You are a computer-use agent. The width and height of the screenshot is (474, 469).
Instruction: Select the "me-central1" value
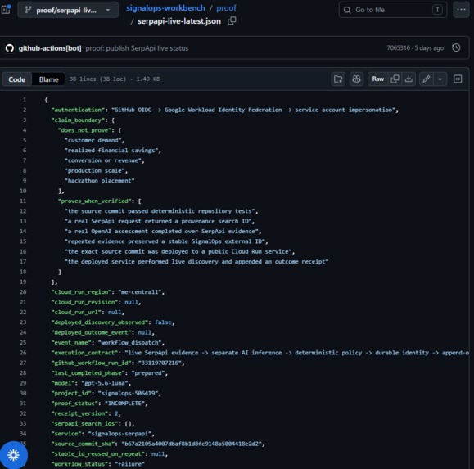tap(140, 292)
